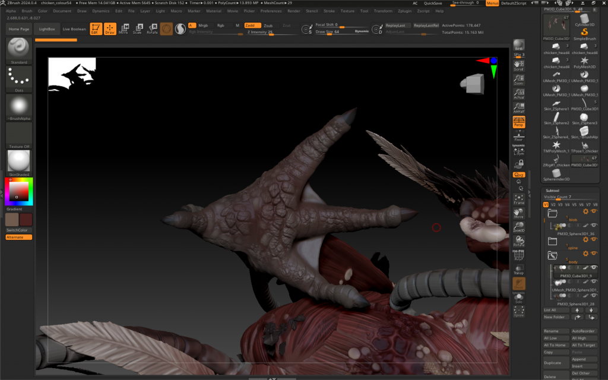Viewport: 608px width, 380px height.
Task: Click the Frame view icon
Action: (x=519, y=199)
